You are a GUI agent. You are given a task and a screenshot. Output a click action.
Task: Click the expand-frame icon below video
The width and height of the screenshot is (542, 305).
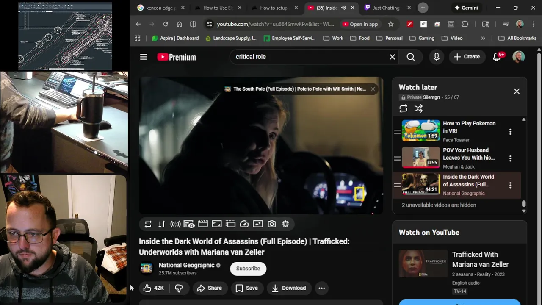point(217,224)
